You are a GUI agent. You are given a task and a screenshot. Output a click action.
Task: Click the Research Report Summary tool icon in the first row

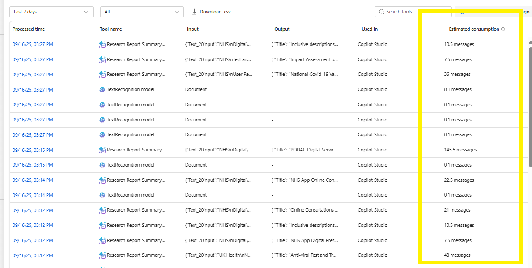pyautogui.click(x=102, y=44)
